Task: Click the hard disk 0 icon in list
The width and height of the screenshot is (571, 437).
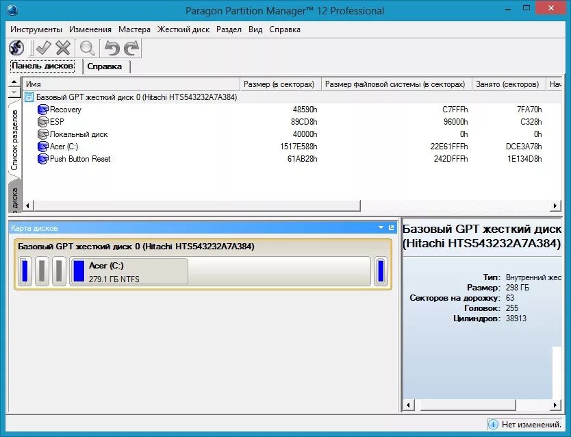Action: pos(29,97)
